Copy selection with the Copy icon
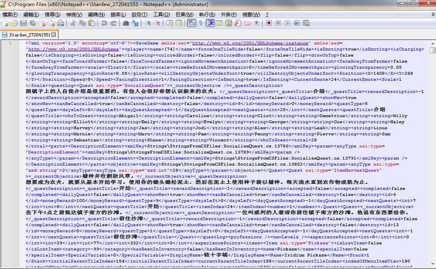The width and height of the screenshot is (436, 269). tap(82, 23)
